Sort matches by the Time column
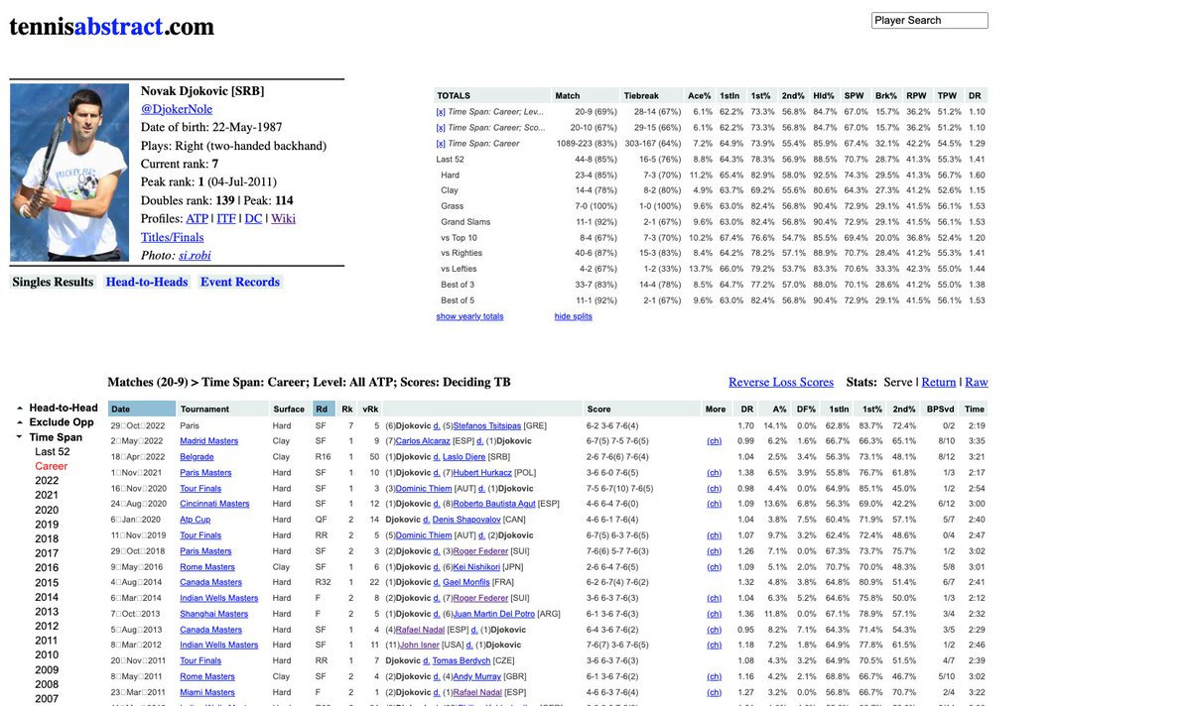The height and width of the screenshot is (706, 1191). [x=975, y=409]
